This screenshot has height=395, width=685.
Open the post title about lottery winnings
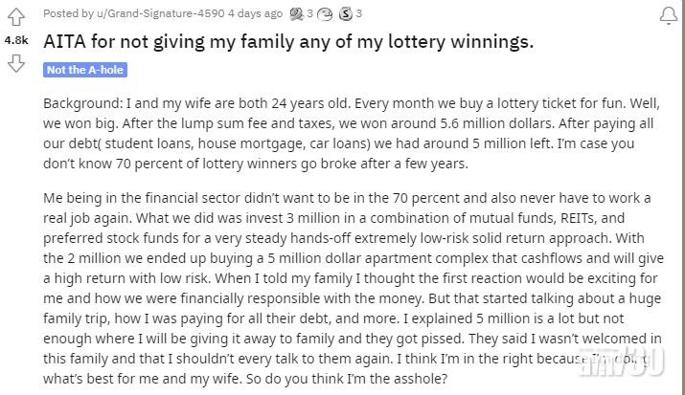pyautogui.click(x=288, y=42)
